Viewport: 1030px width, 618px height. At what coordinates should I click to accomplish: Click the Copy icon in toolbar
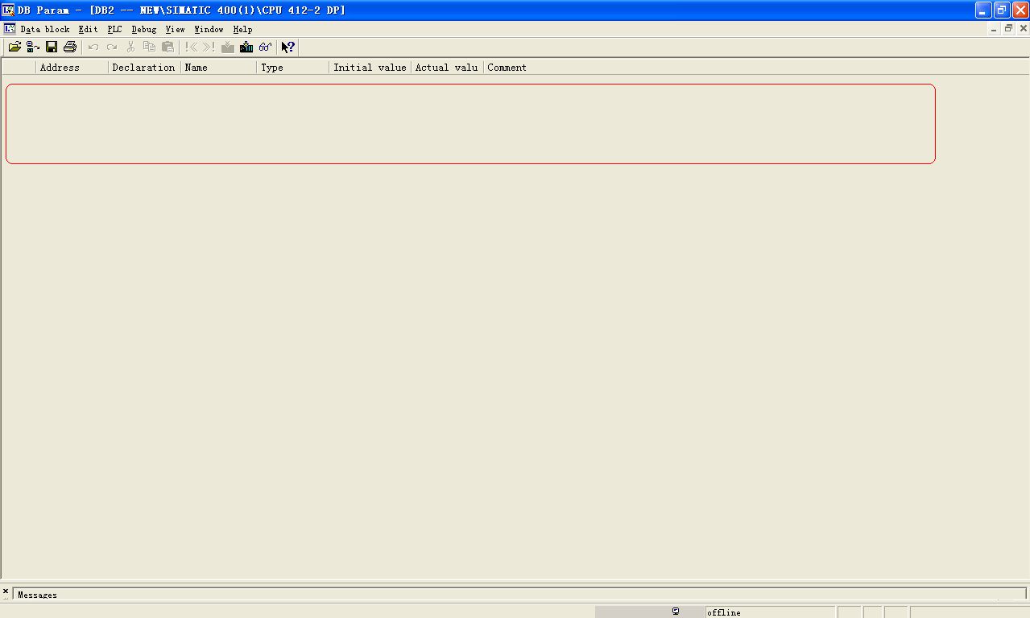coord(149,47)
